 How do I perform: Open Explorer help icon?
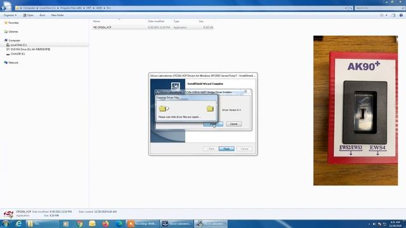coord(401,15)
